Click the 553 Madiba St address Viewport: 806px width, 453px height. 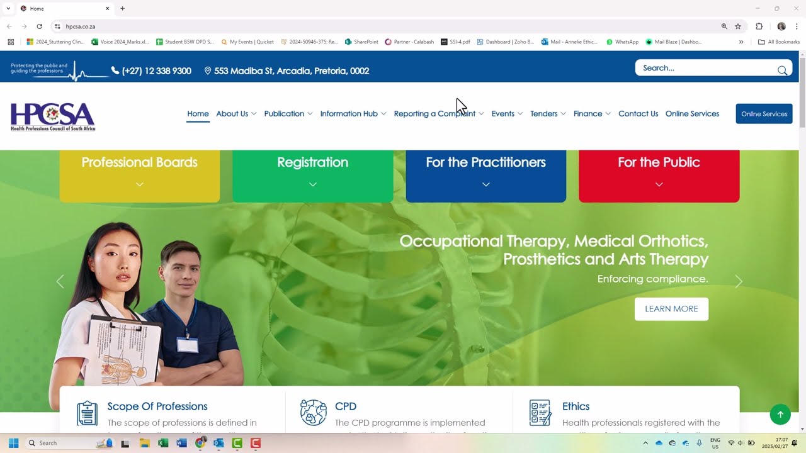tap(287, 70)
